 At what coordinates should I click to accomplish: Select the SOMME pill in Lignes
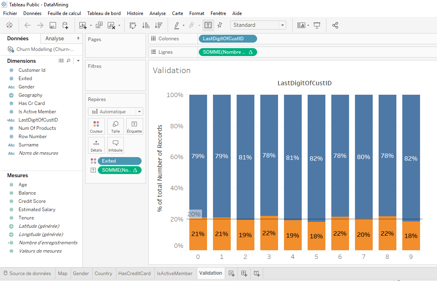tap(228, 52)
